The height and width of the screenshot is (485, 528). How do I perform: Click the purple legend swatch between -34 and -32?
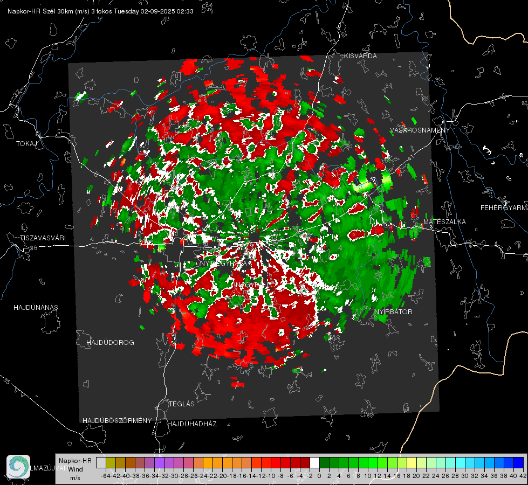(159, 462)
